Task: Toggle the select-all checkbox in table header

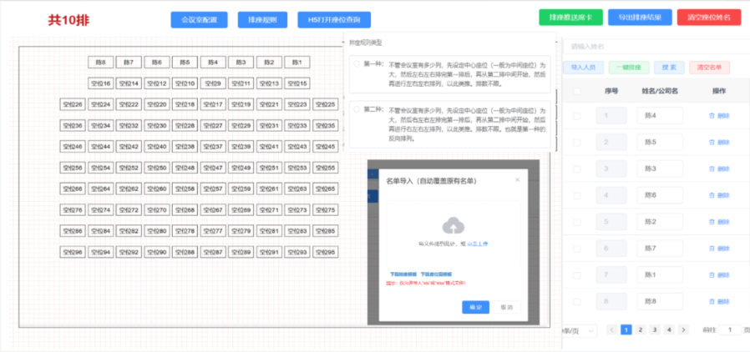Action: coord(577,91)
